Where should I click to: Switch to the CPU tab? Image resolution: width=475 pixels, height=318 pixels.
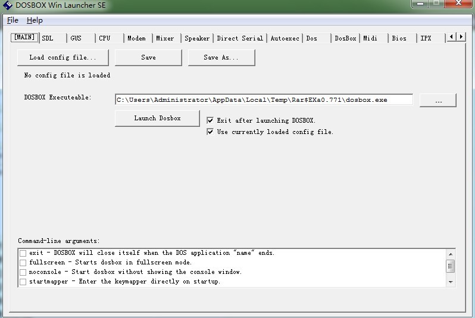tap(105, 38)
